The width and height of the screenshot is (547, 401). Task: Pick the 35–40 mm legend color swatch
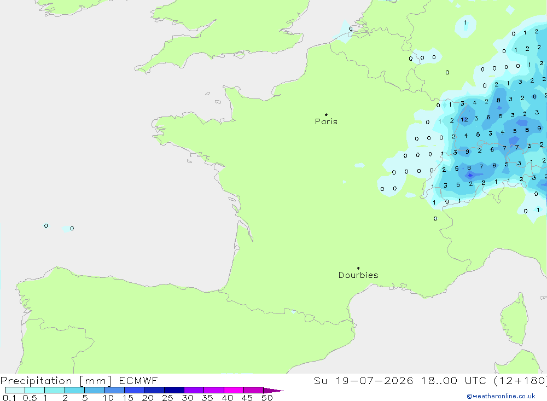(214, 390)
